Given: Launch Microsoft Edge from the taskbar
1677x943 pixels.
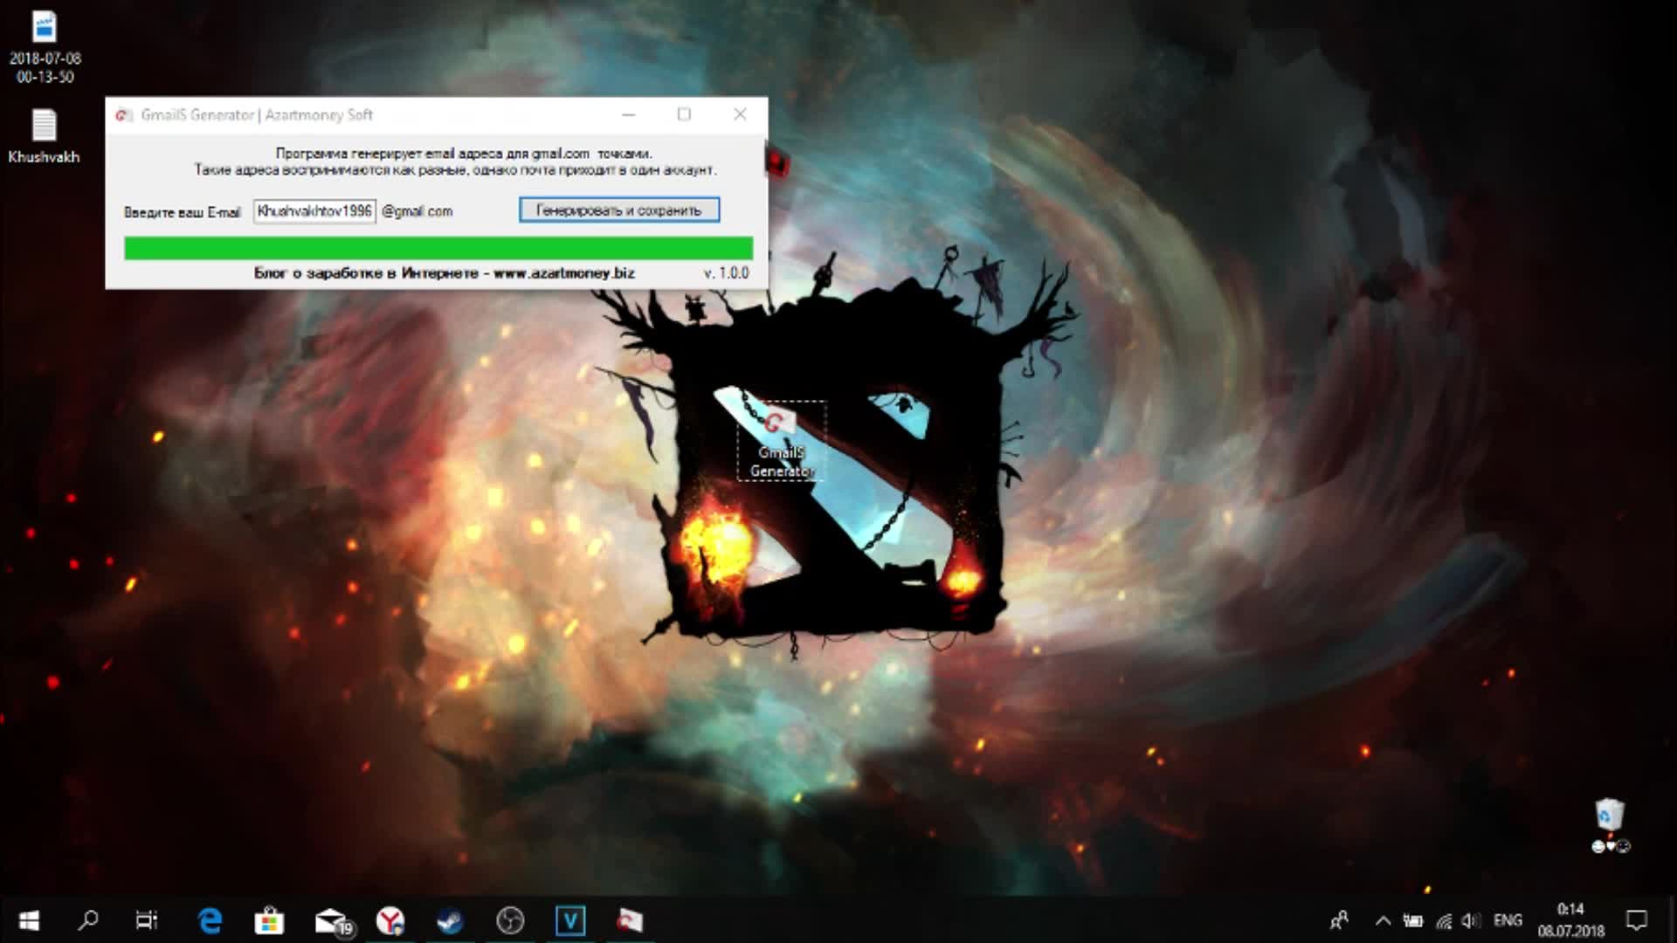Looking at the screenshot, I should click(210, 920).
